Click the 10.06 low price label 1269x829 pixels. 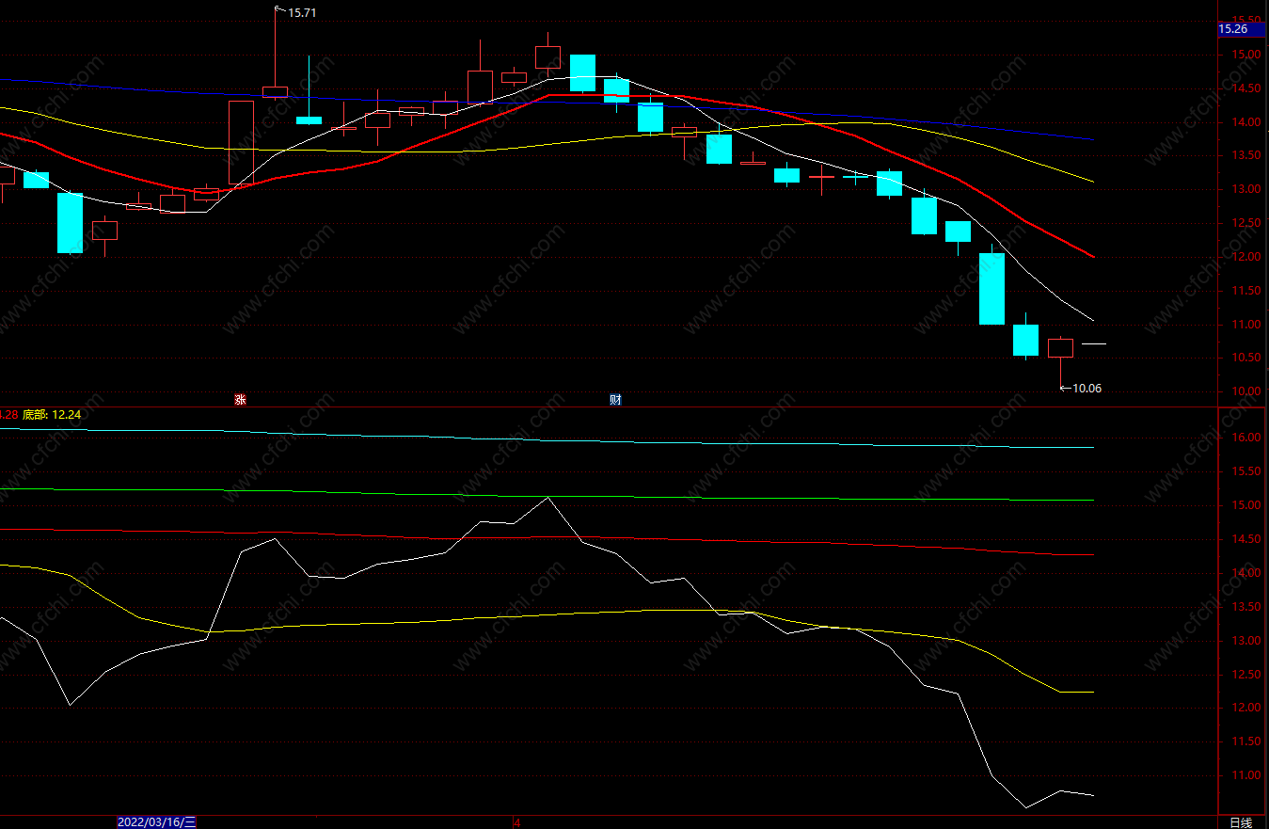coord(1087,388)
